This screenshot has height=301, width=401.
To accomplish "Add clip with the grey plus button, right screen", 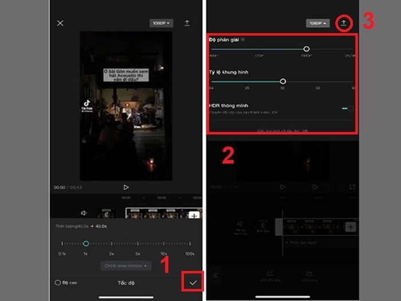I will (351, 227).
